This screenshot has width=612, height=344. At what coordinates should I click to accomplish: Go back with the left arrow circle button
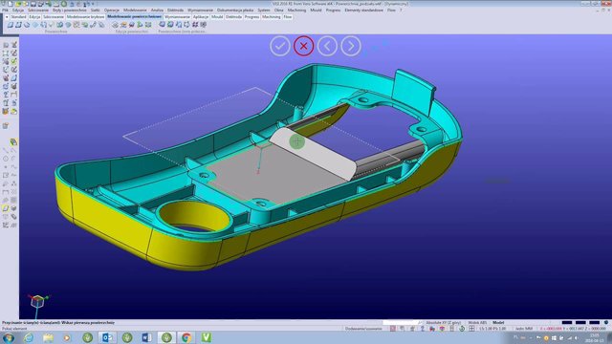pyautogui.click(x=327, y=46)
